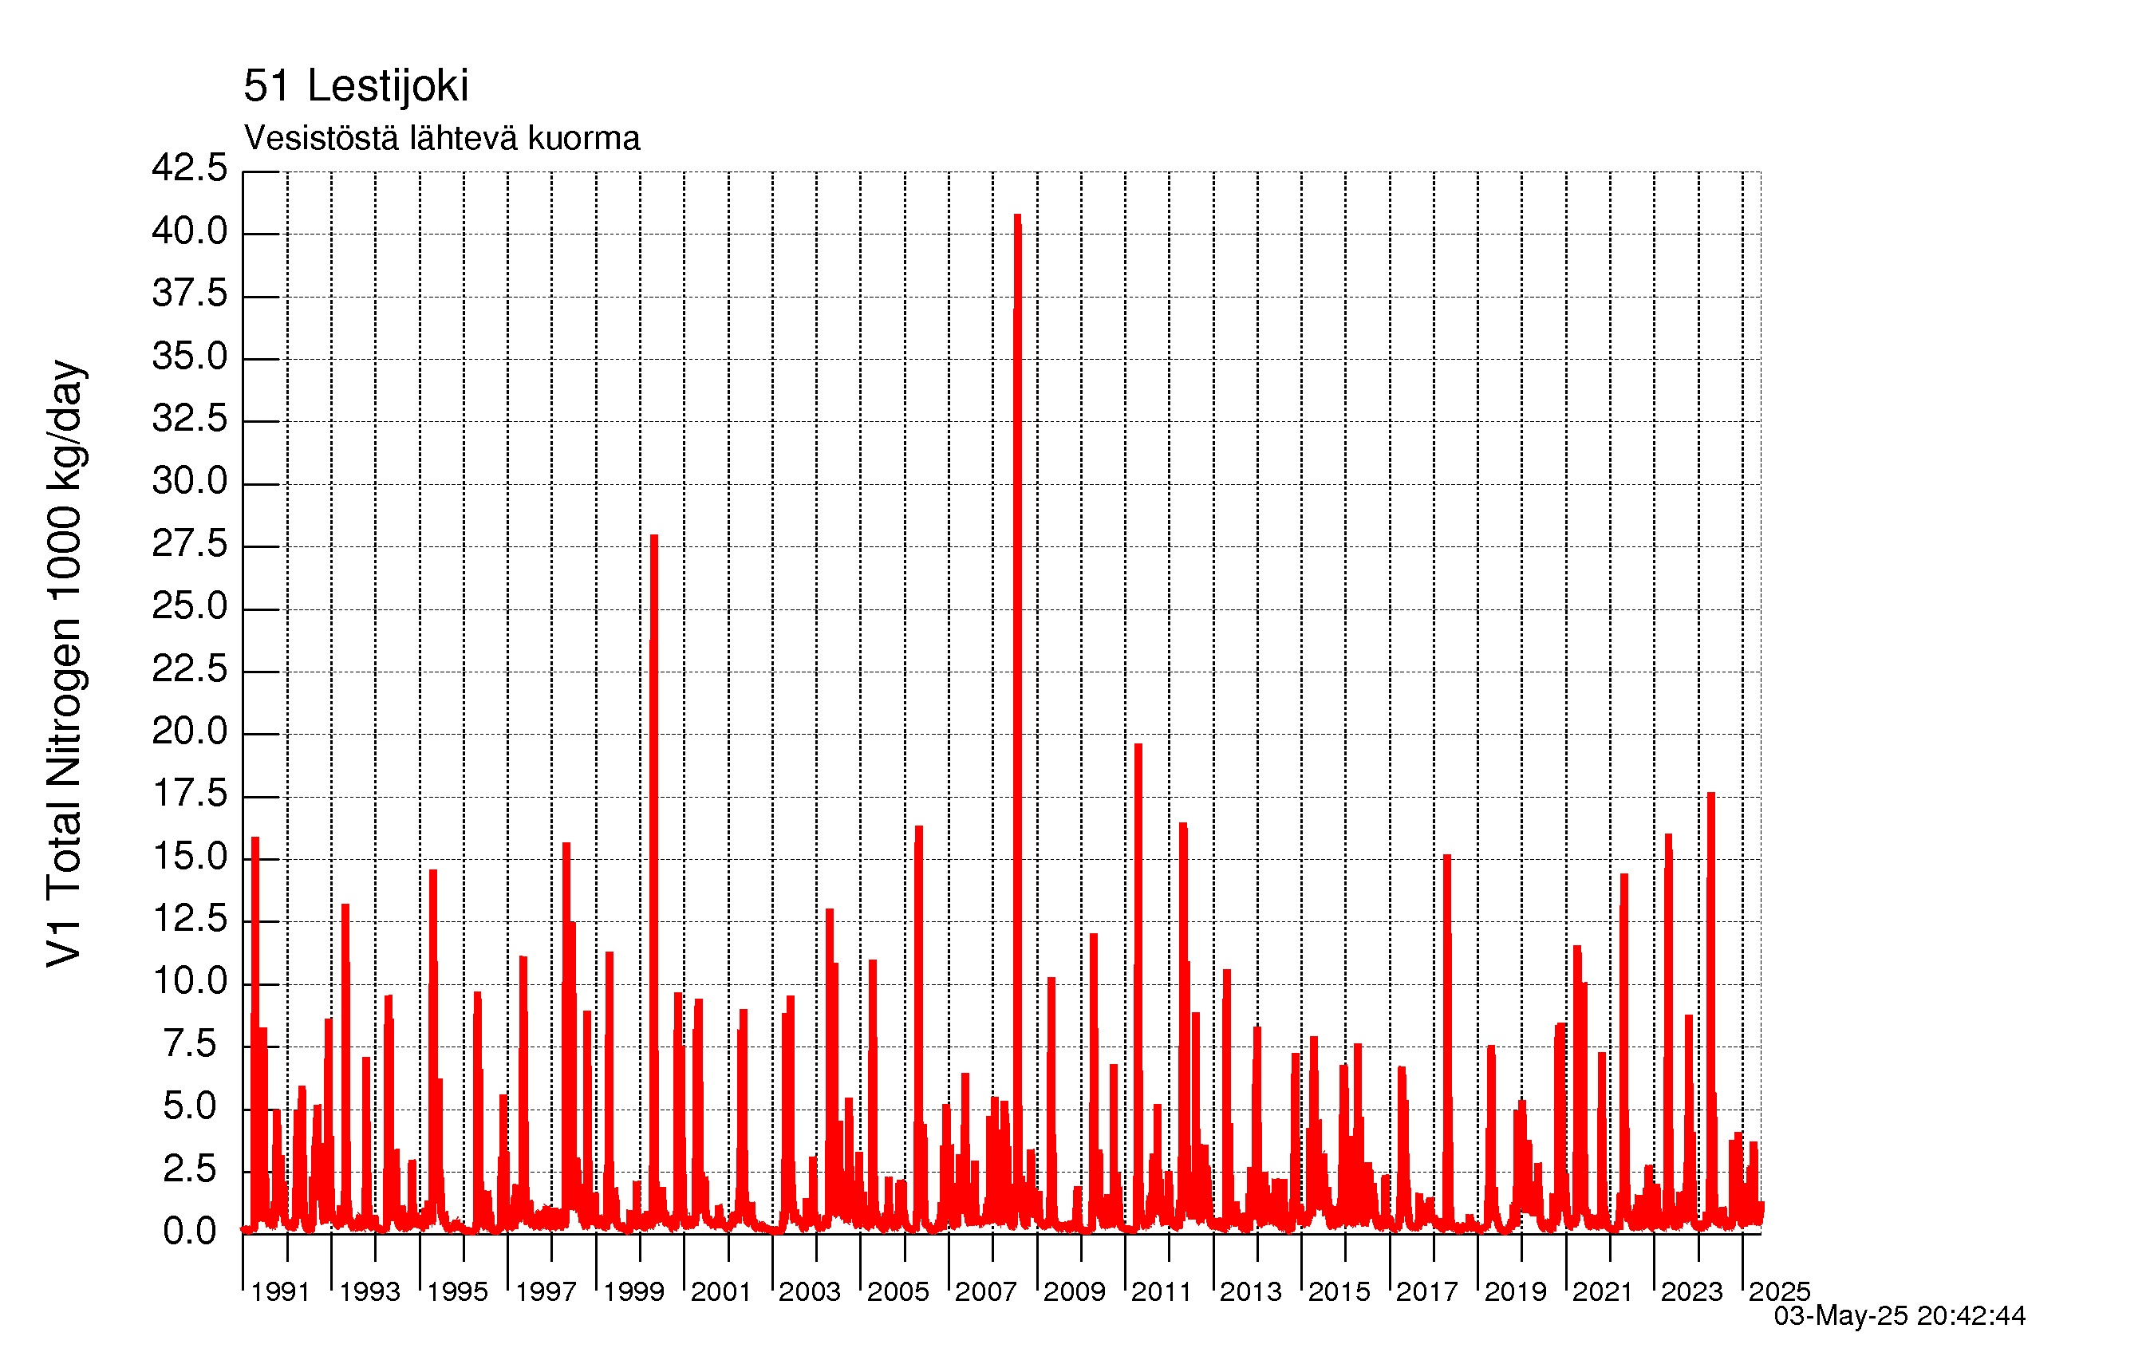Click the timestamp '03-May-25 20:42:44'
This screenshot has height=1356, width=2154.
(1899, 1316)
